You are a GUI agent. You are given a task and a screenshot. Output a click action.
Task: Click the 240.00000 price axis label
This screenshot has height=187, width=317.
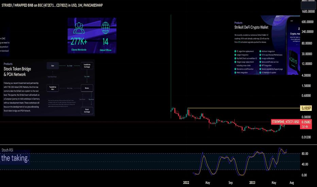coord(307,32)
